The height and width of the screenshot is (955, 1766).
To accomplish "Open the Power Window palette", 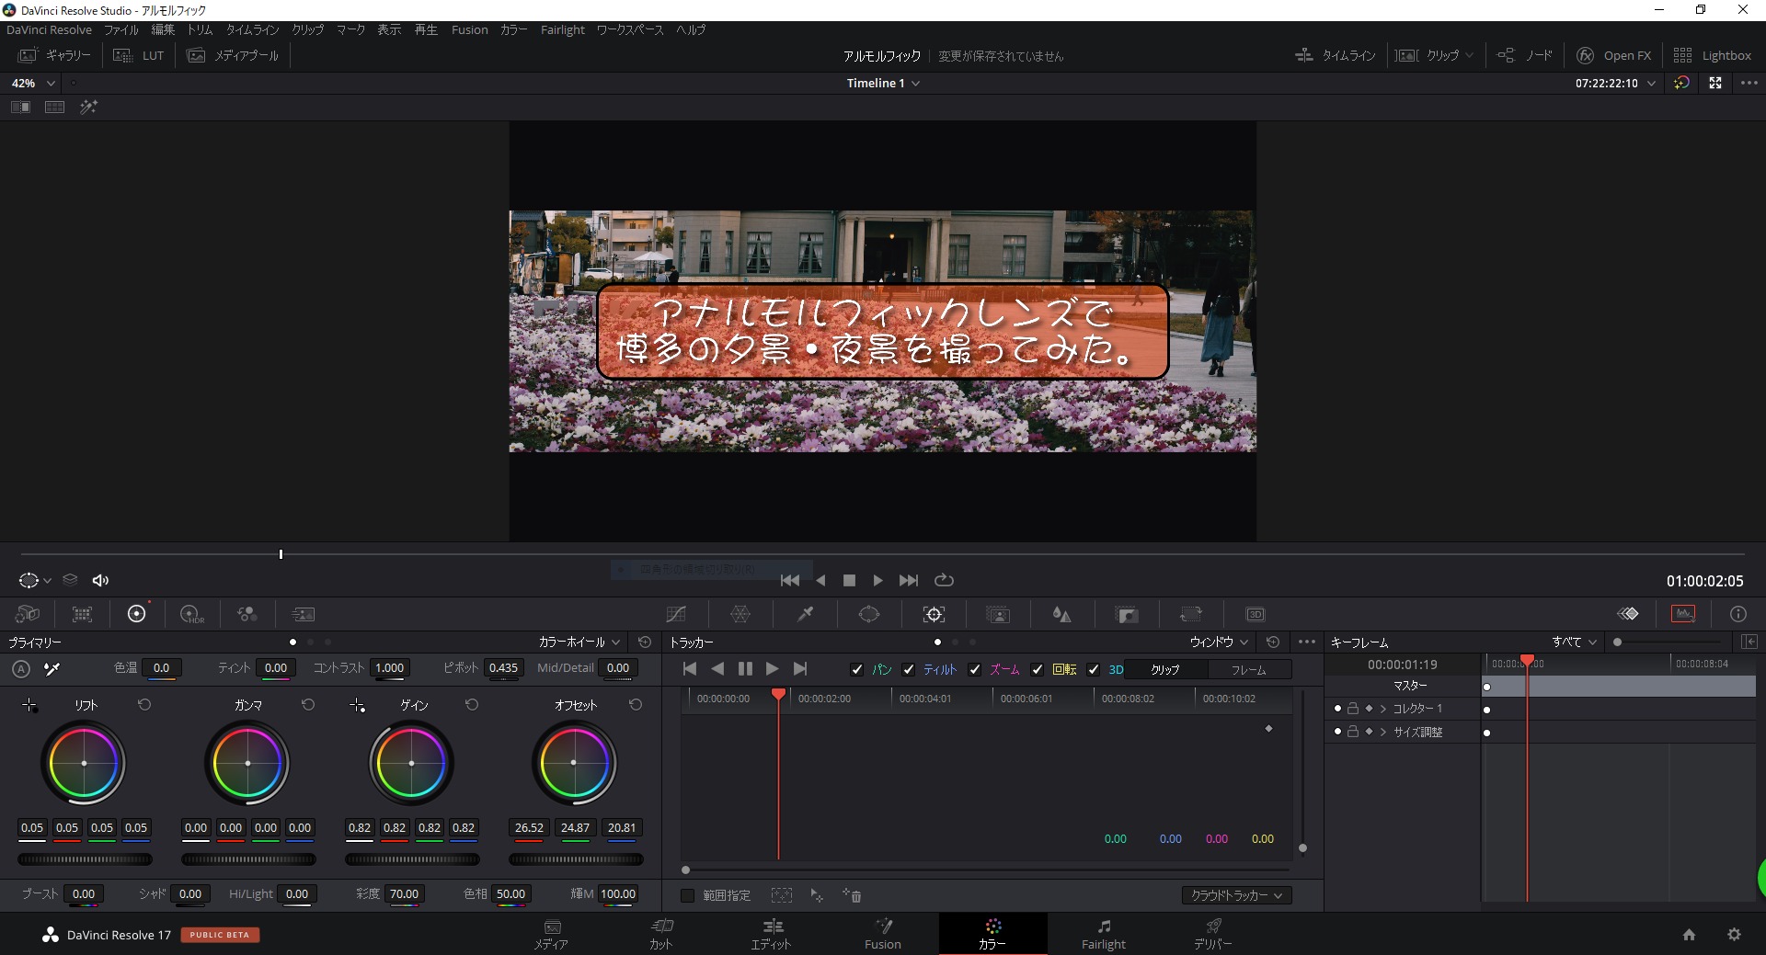I will (868, 614).
